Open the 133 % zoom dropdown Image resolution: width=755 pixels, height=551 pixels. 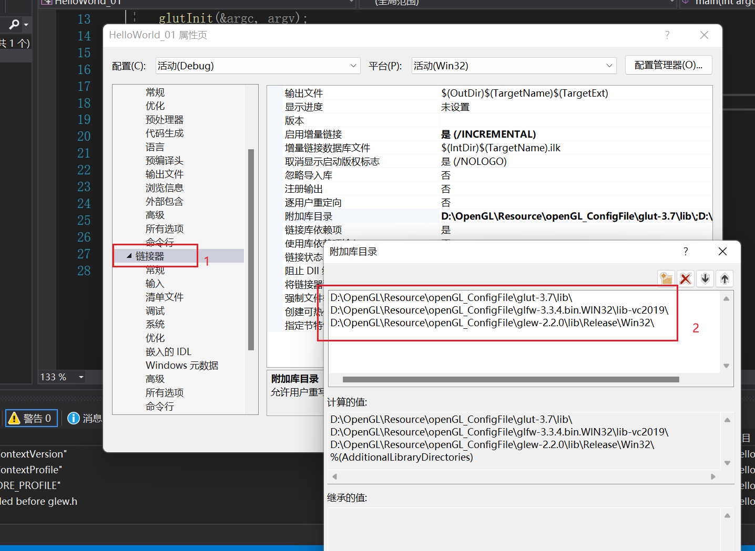81,377
